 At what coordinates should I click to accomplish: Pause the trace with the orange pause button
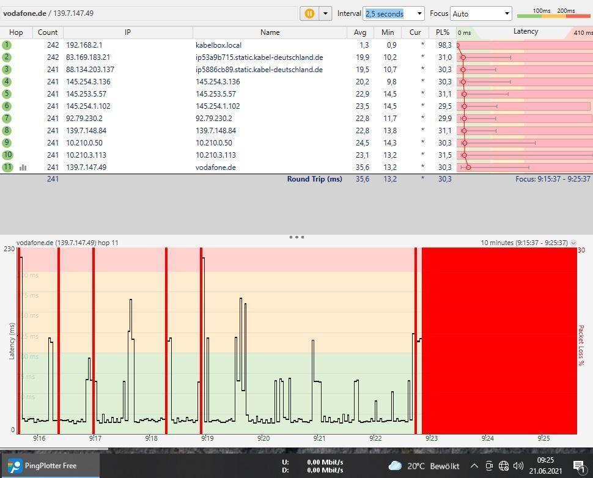pos(309,13)
